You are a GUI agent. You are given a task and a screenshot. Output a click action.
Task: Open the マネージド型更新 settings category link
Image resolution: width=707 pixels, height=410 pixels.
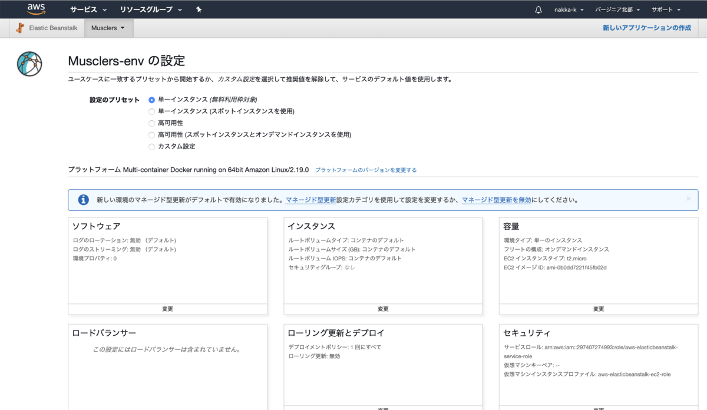click(310, 200)
